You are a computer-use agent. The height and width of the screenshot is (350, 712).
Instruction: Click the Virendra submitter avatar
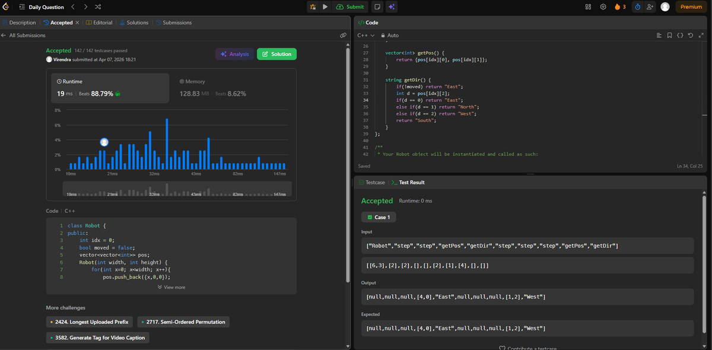[x=49, y=59]
